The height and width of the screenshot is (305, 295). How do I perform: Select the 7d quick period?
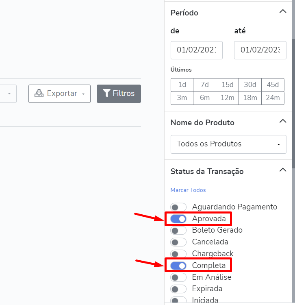pyautogui.click(x=205, y=85)
